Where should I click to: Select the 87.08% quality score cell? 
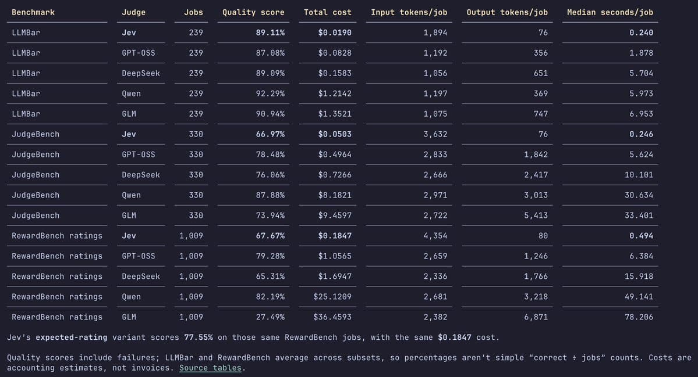coord(270,53)
